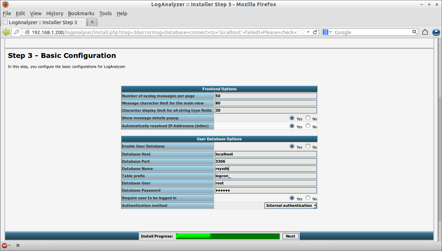Click the Database Host field
The image size is (442, 251).
pyautogui.click(x=266, y=154)
